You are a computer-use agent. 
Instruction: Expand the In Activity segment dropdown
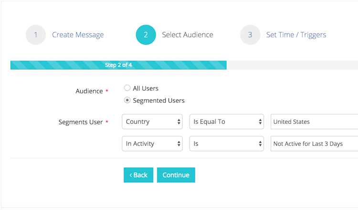152,144
